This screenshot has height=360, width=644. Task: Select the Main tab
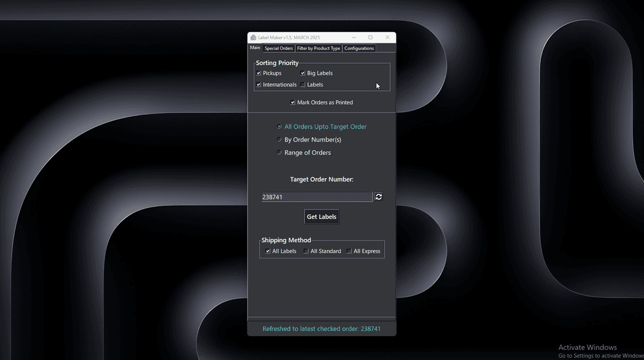[255, 48]
